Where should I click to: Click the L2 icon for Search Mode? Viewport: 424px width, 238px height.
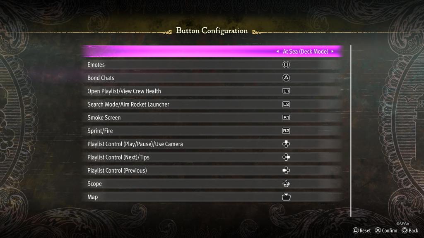286,105
